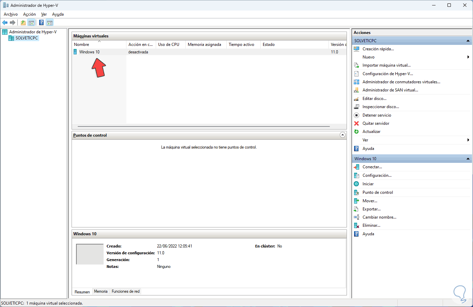Image resolution: width=473 pixels, height=307 pixels.
Task: Click the Windows 10 VM preview thumbnail
Action: click(90, 254)
